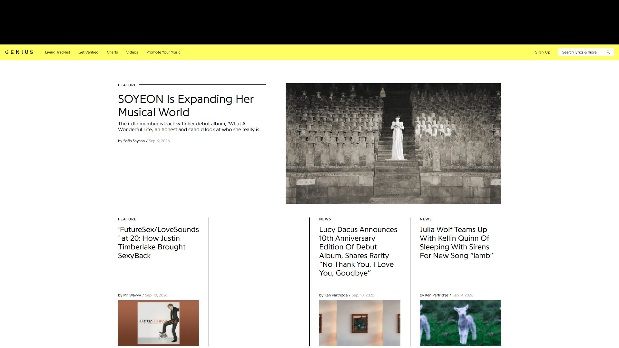Read the FutureSex/LoveSounds at 20 article
Image resolution: width=619 pixels, height=348 pixels.
pos(158,243)
